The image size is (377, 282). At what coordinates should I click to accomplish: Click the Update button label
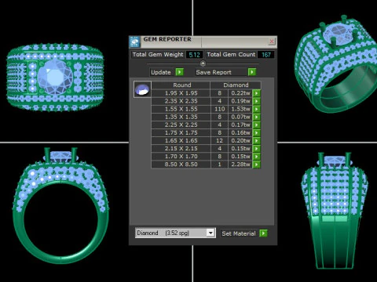click(161, 72)
